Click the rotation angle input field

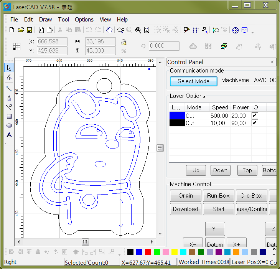(x=164, y=46)
